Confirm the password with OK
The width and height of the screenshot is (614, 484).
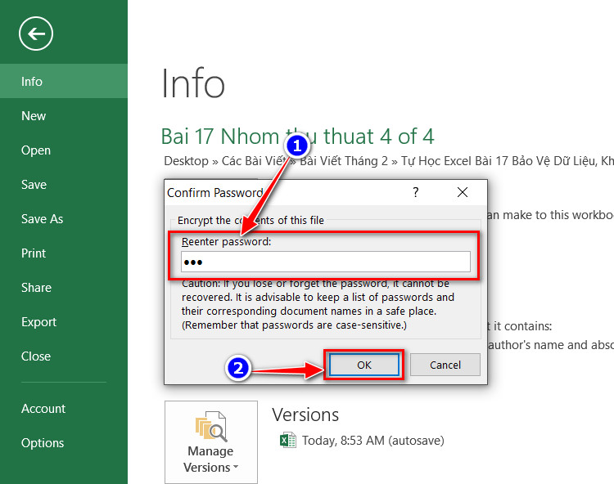click(x=364, y=365)
